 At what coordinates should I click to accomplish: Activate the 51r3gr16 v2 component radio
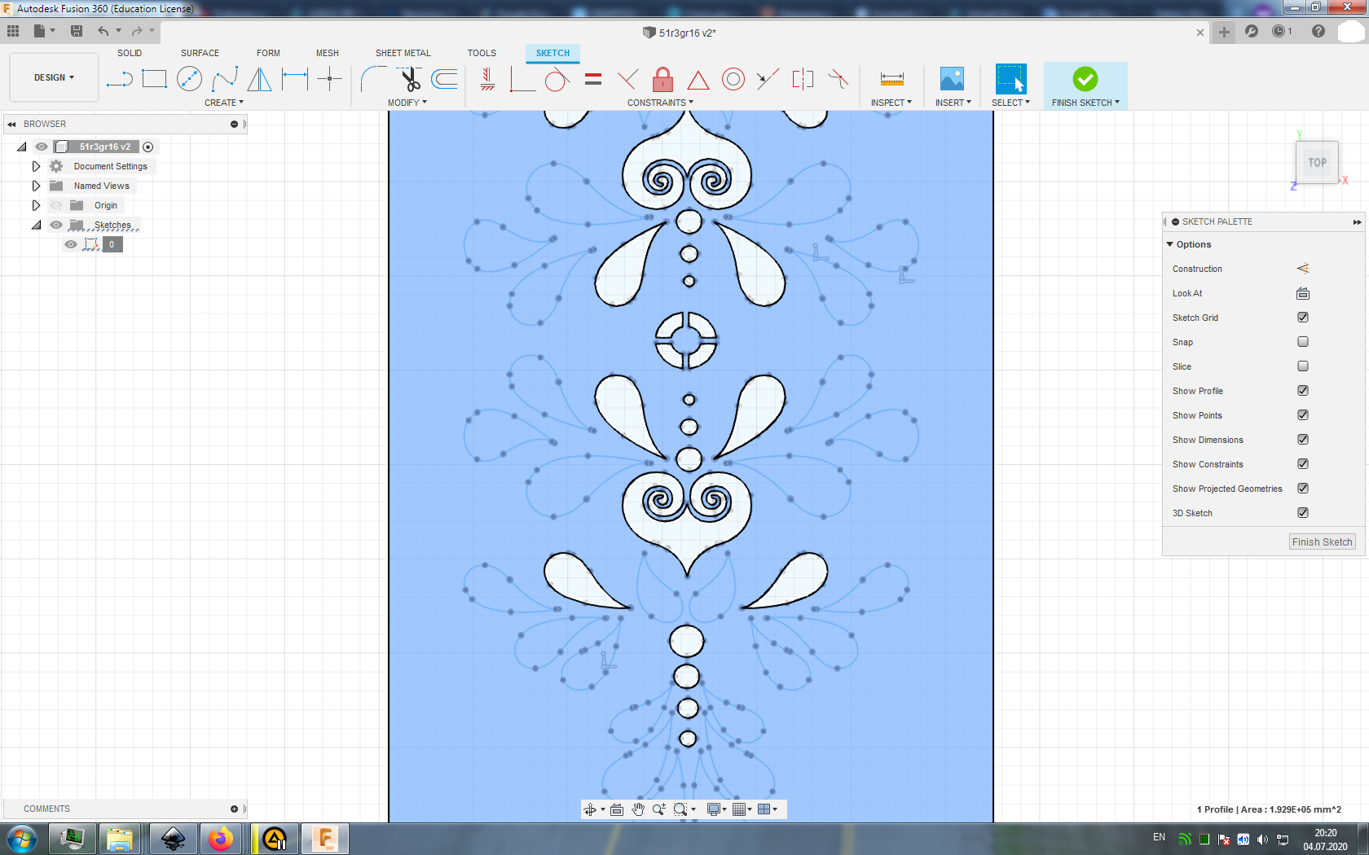[x=148, y=147]
